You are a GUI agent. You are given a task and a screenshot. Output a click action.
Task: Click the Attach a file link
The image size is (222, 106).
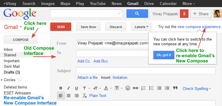pos(87,78)
